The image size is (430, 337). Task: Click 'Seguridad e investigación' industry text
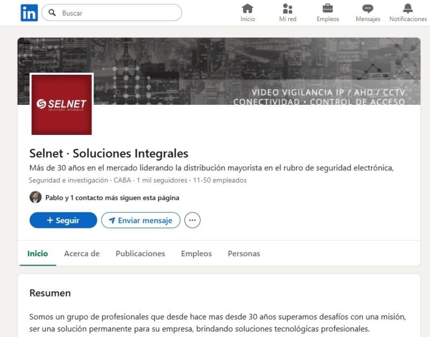[x=69, y=180]
